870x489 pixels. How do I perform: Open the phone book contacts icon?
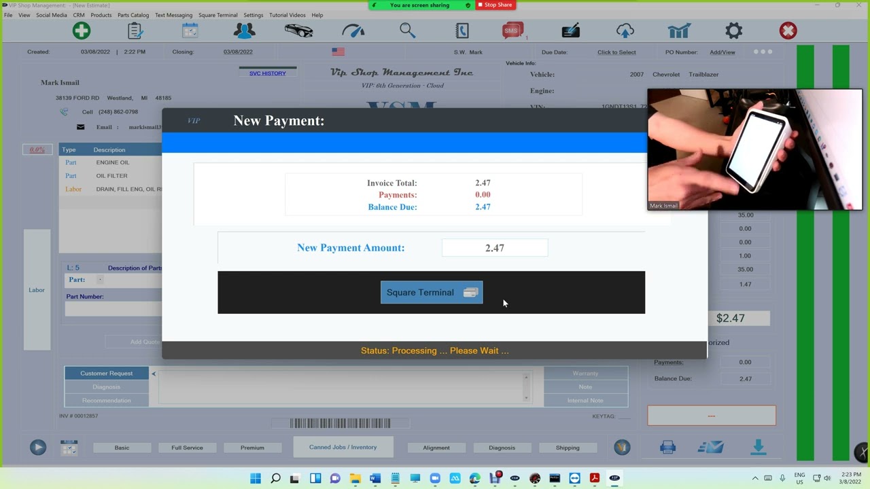tap(462, 31)
